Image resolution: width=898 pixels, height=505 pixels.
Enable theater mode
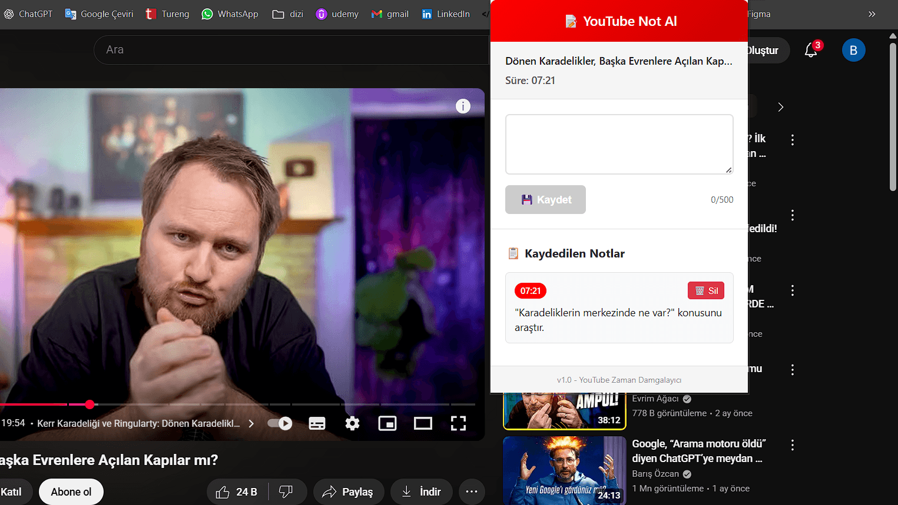pos(423,423)
